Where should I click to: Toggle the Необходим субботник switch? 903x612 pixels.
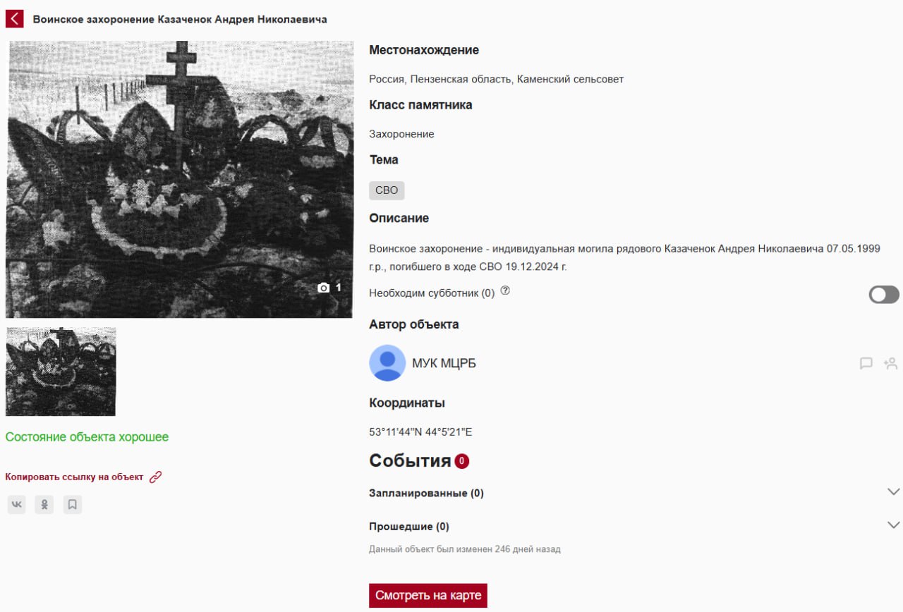click(884, 294)
